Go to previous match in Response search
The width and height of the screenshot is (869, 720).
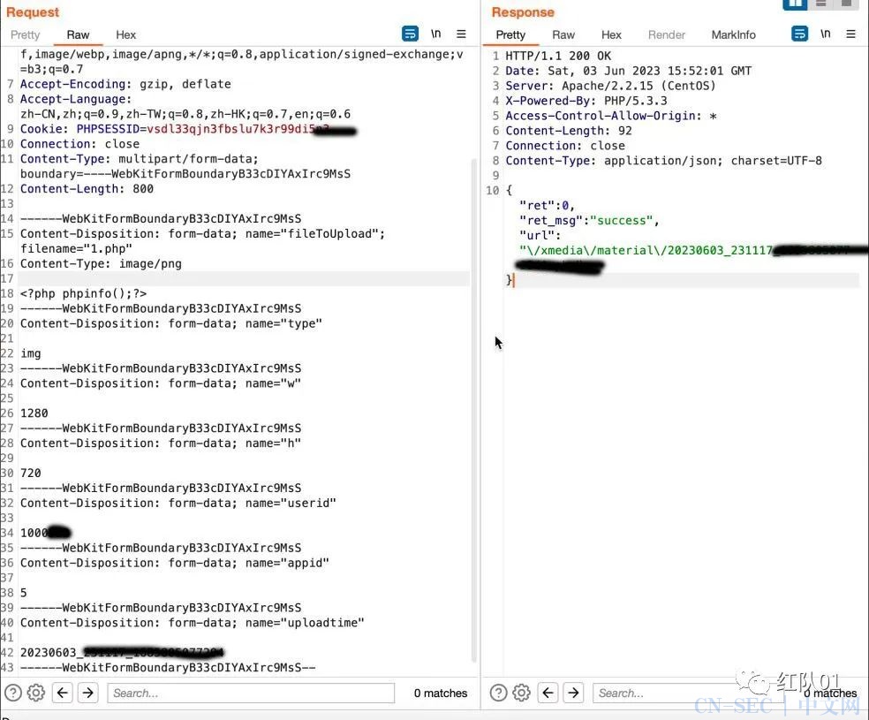(548, 693)
